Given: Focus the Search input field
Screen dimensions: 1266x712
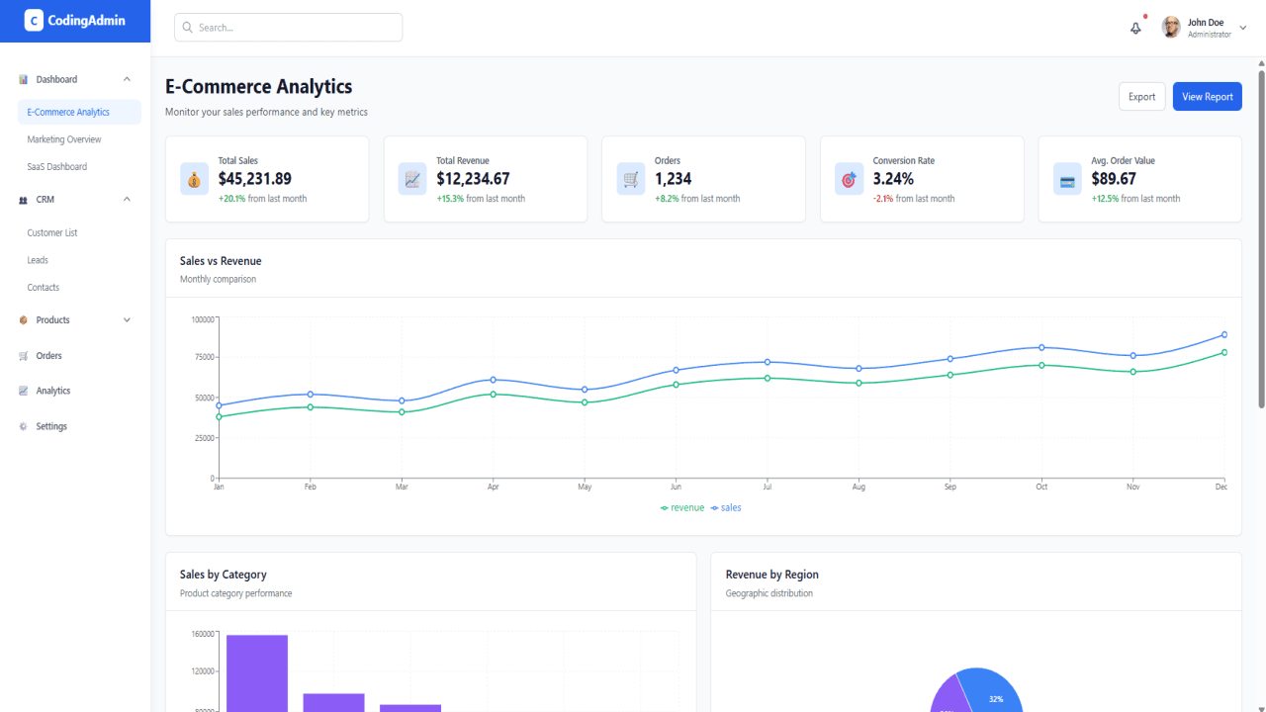Looking at the screenshot, I should click(289, 28).
